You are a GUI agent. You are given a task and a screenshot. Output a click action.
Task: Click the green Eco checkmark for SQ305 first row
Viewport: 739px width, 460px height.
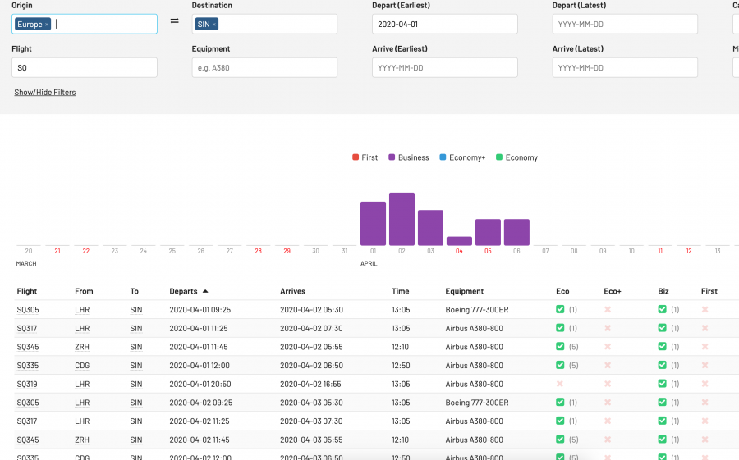point(560,310)
